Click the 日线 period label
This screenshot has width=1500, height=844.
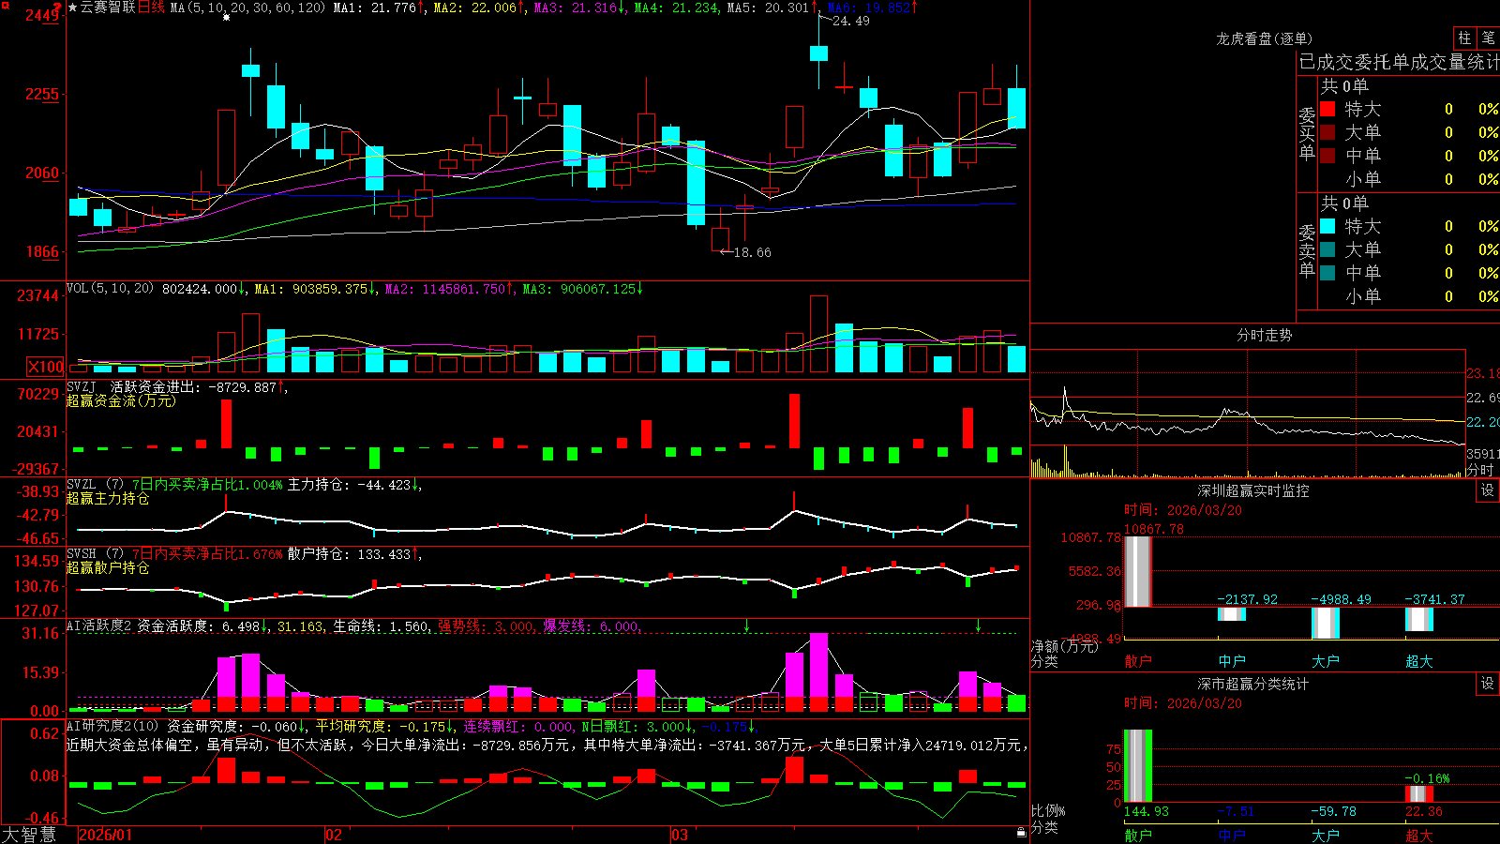151,8
